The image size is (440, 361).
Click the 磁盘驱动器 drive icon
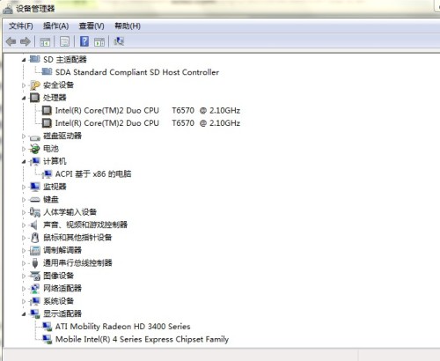point(35,137)
